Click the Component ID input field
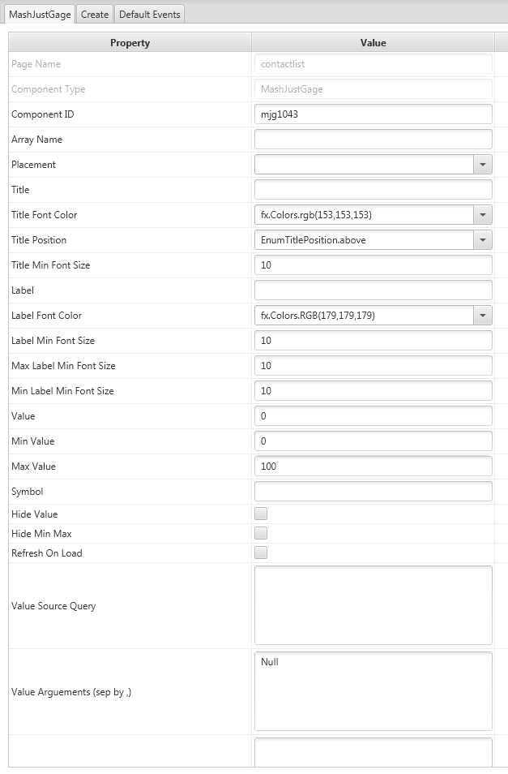 (x=373, y=114)
